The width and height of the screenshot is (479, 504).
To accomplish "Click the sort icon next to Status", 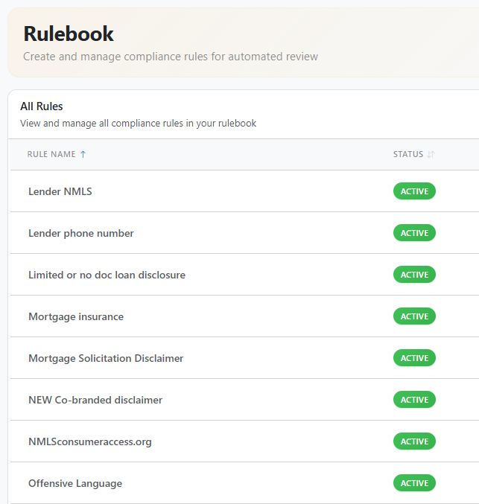I will 431,155.
